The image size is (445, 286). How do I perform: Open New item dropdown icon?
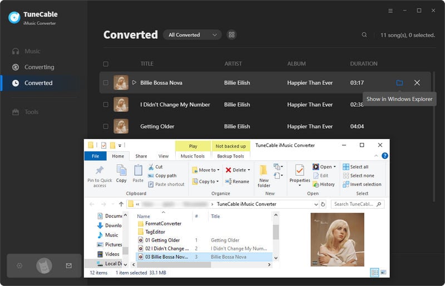pos(278,167)
